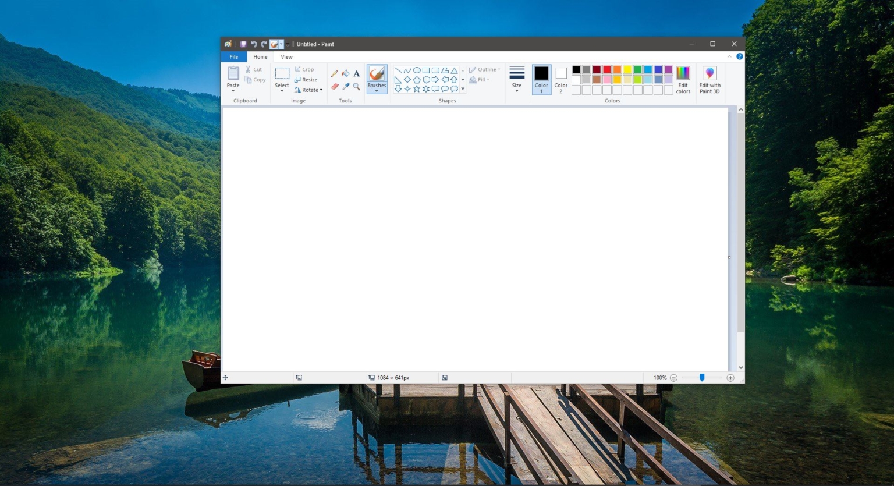The width and height of the screenshot is (894, 486).
Task: Switch to the View tab
Action: 286,56
